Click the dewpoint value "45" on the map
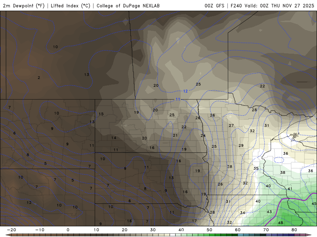The height and width of the screenshot is (237, 317). (x=314, y=203)
